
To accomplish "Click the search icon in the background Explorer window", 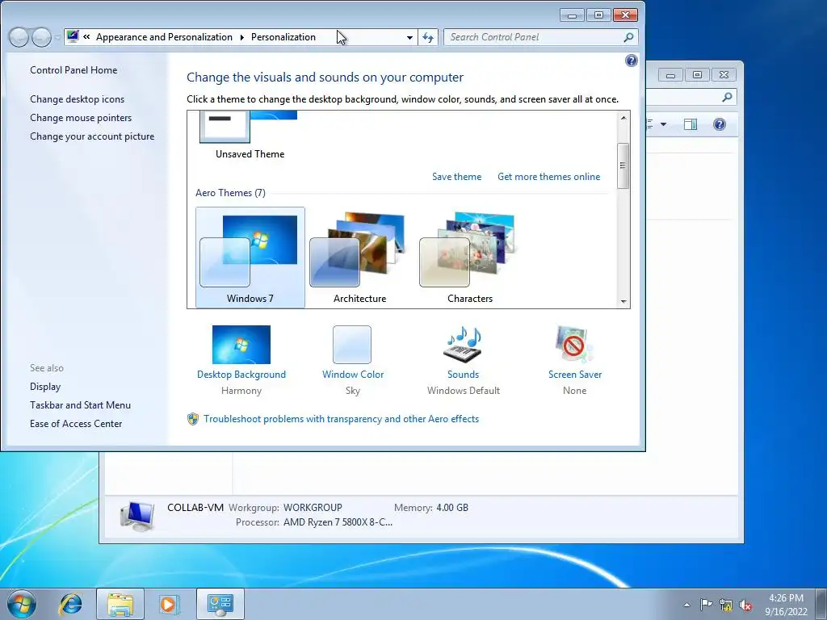I will tap(728, 97).
